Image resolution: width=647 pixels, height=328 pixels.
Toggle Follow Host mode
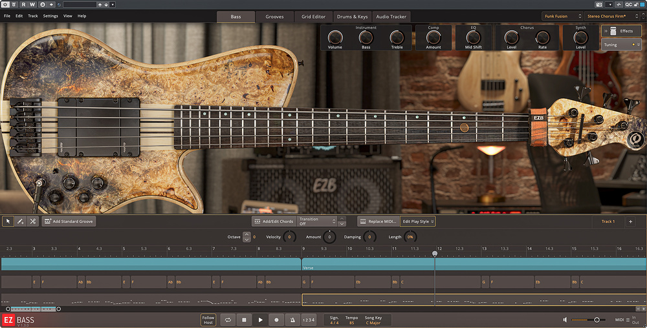tap(208, 320)
